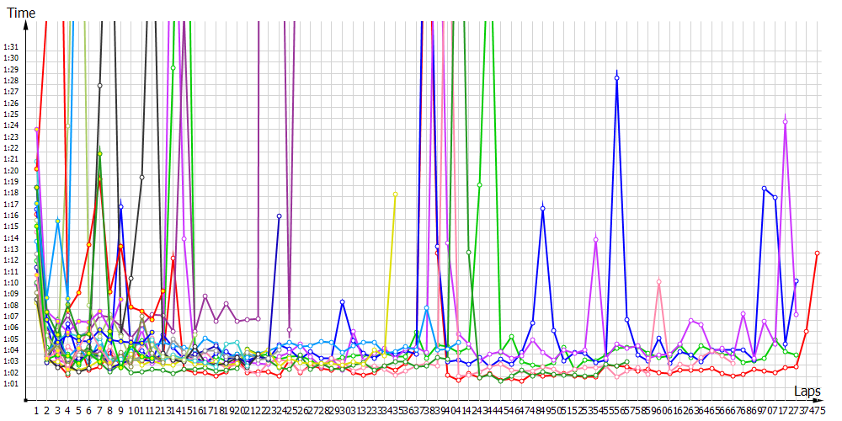The width and height of the screenshot is (842, 421).
Task: Select the light blue point at lap 3
Action: pyautogui.click(x=57, y=221)
